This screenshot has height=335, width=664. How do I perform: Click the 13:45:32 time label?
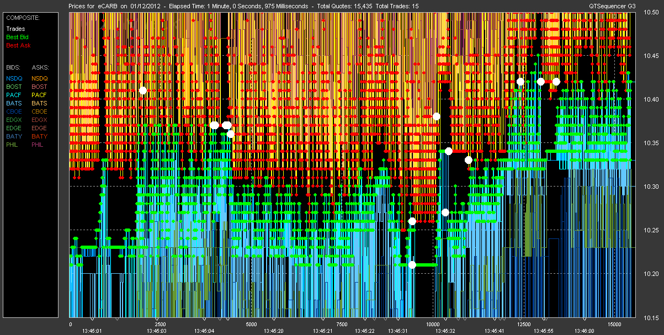tap(444, 331)
